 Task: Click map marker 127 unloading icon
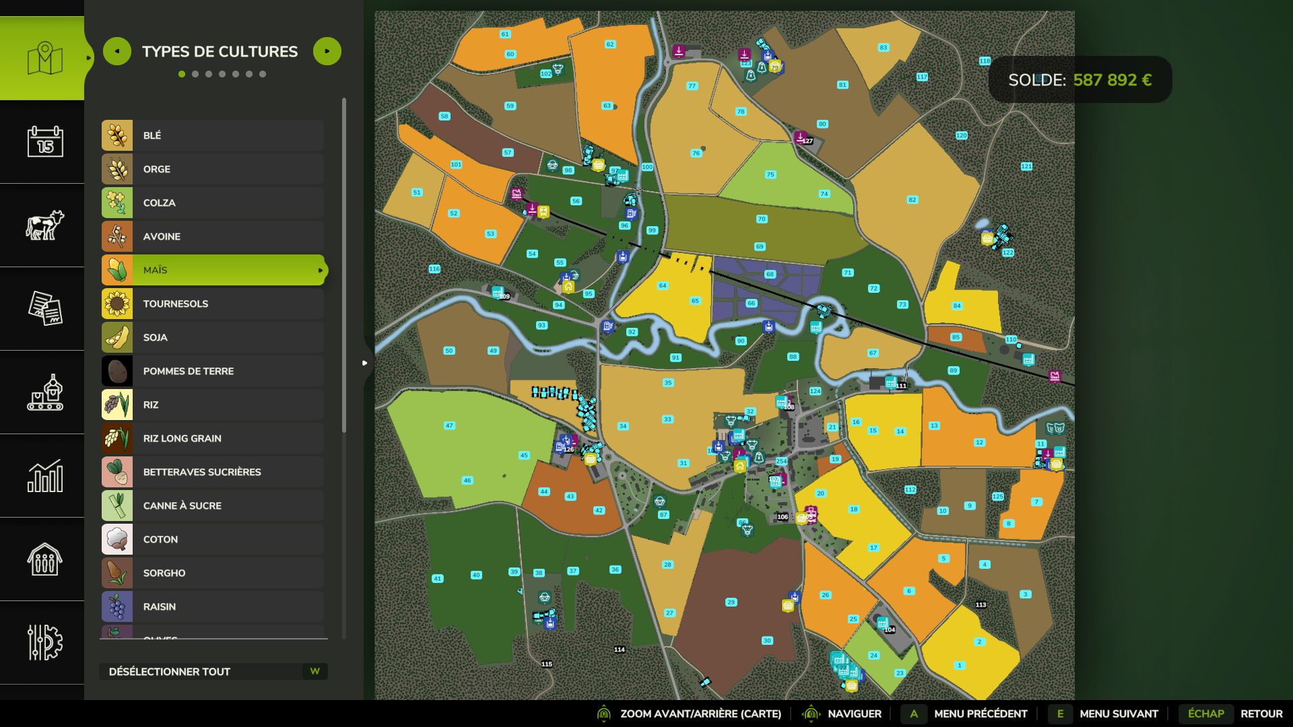(x=800, y=137)
